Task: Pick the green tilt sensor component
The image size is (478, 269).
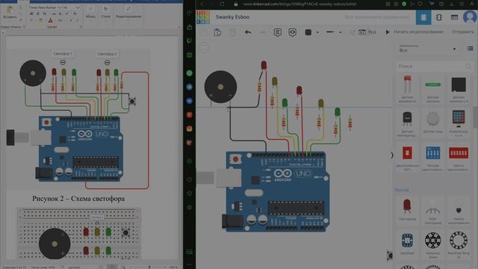Action: [433, 88]
